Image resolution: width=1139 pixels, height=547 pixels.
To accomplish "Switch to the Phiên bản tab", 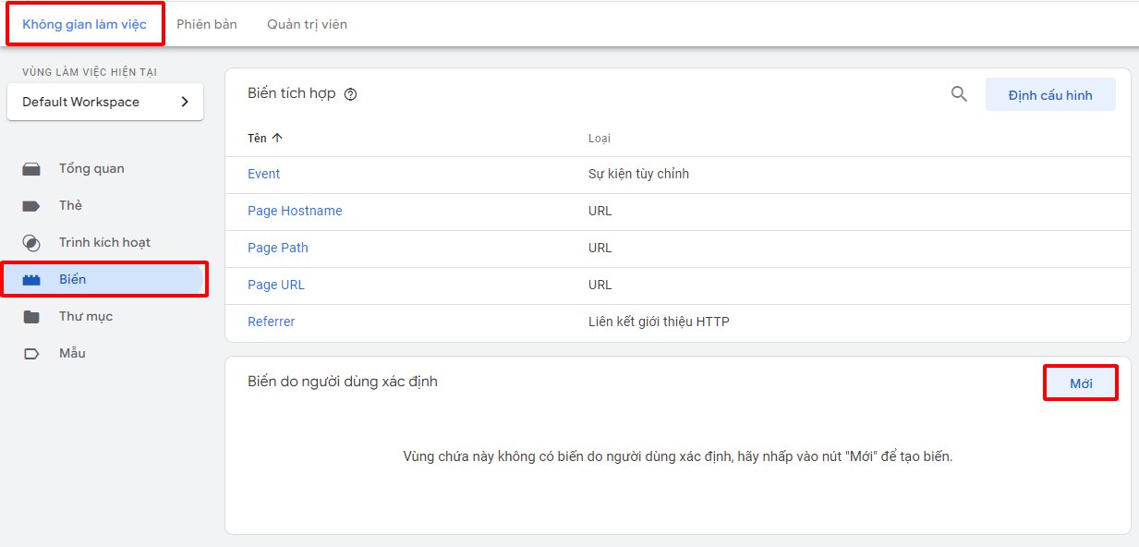I will pyautogui.click(x=207, y=24).
